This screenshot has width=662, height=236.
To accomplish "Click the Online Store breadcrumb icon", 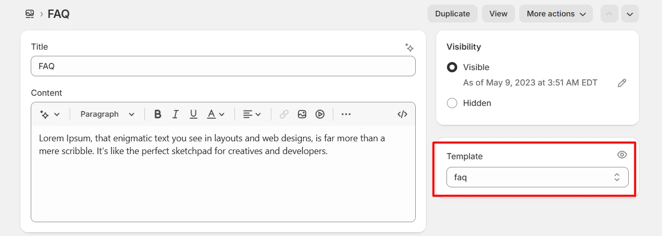I will click(30, 14).
